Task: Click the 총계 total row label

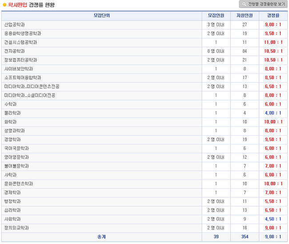Action: tap(101, 237)
